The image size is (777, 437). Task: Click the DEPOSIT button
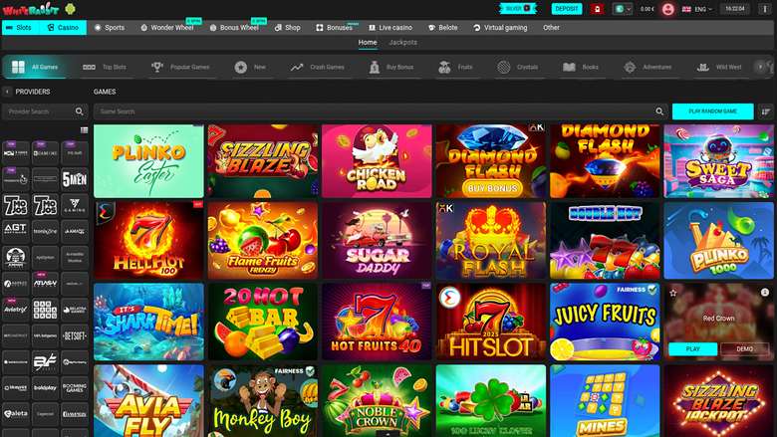coord(567,8)
